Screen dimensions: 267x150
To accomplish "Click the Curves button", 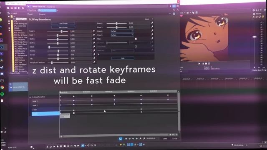I will pos(174,139).
